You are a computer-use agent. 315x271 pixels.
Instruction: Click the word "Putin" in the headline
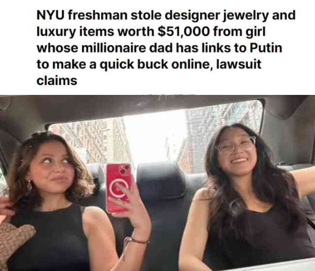(266, 48)
